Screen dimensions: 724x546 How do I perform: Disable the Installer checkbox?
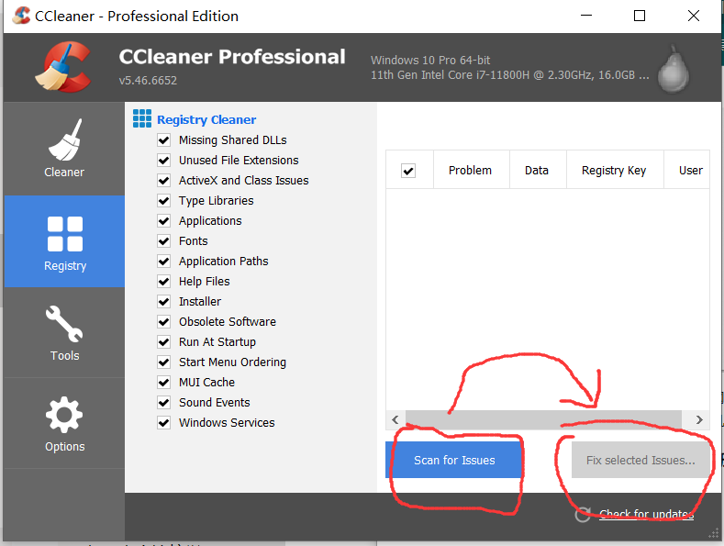pos(164,302)
